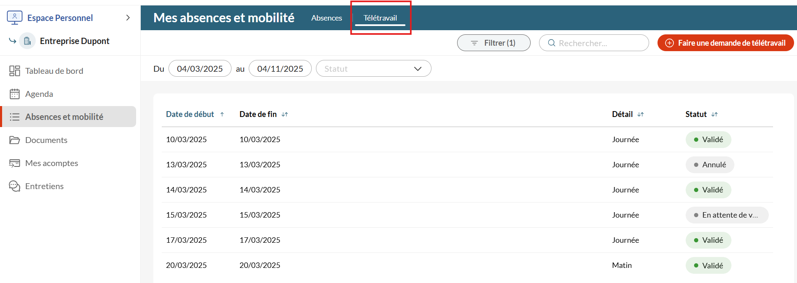Click start date 17/03/2025 cell
Image resolution: width=797 pixels, height=283 pixels.
186,240
